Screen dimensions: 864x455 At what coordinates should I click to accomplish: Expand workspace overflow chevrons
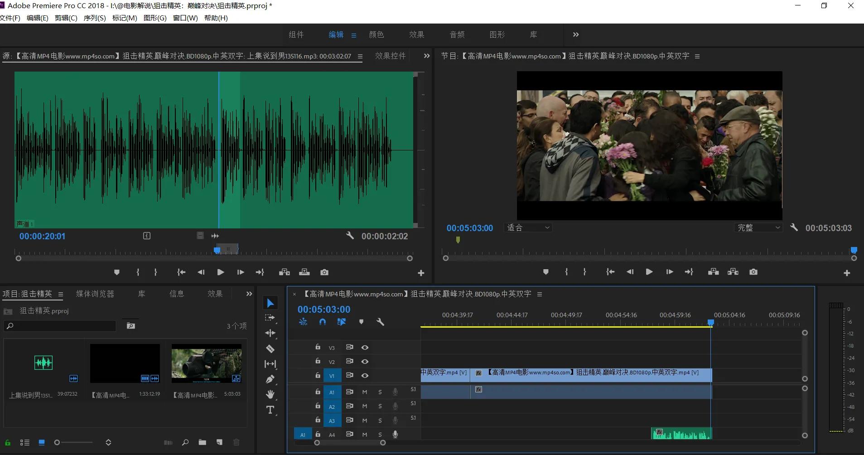pyautogui.click(x=576, y=34)
